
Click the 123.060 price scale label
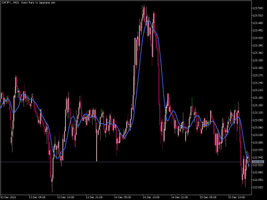(x=258, y=128)
